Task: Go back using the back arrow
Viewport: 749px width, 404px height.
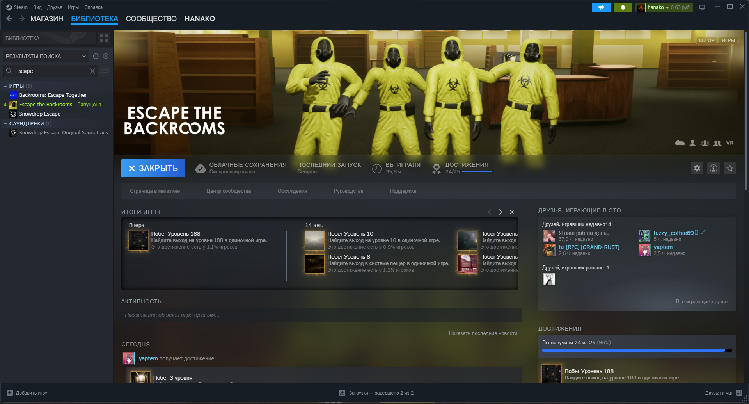Action: coord(10,18)
